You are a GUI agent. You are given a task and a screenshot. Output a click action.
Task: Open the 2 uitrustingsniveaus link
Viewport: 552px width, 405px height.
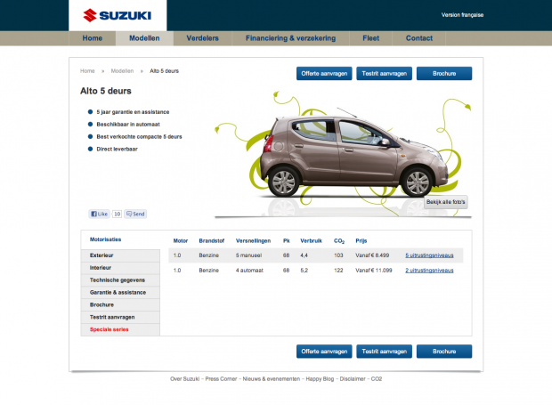[x=429, y=271]
